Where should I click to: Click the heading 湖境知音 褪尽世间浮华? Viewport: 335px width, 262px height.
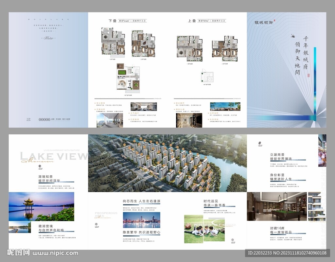click(x=49, y=179)
